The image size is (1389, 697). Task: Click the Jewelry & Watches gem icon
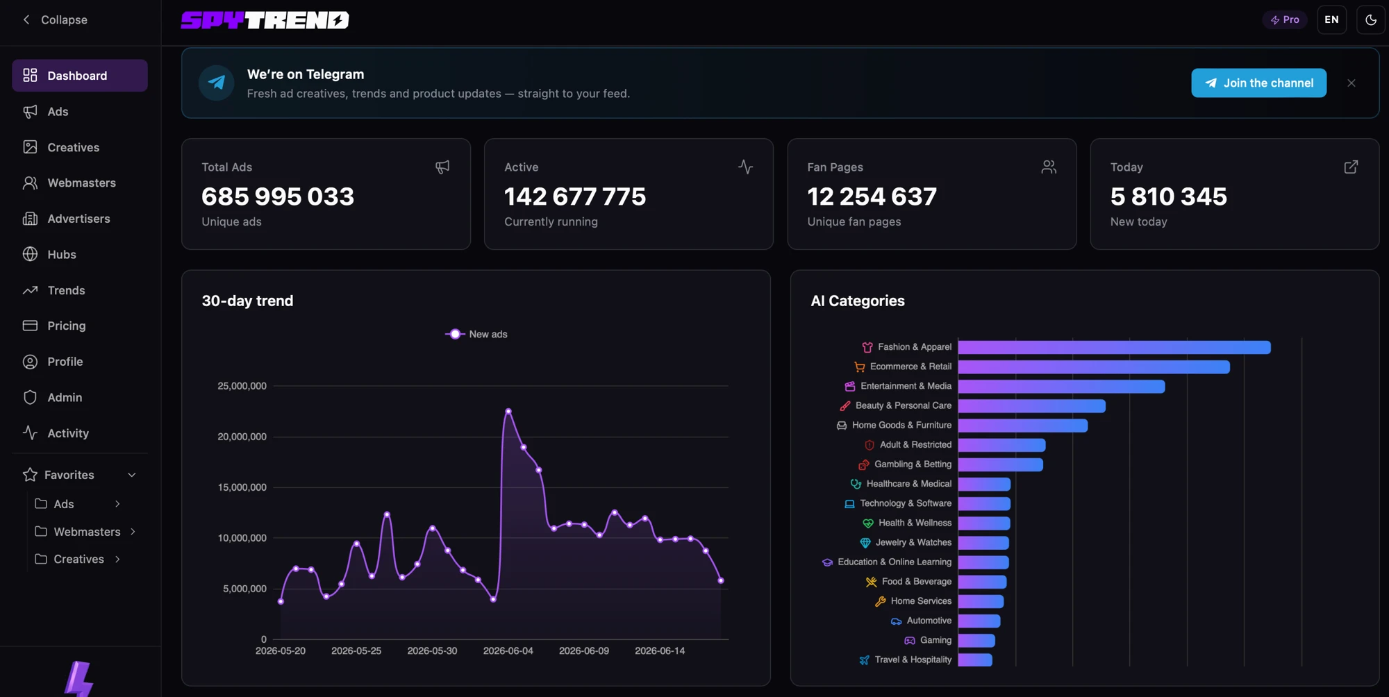tap(865, 542)
